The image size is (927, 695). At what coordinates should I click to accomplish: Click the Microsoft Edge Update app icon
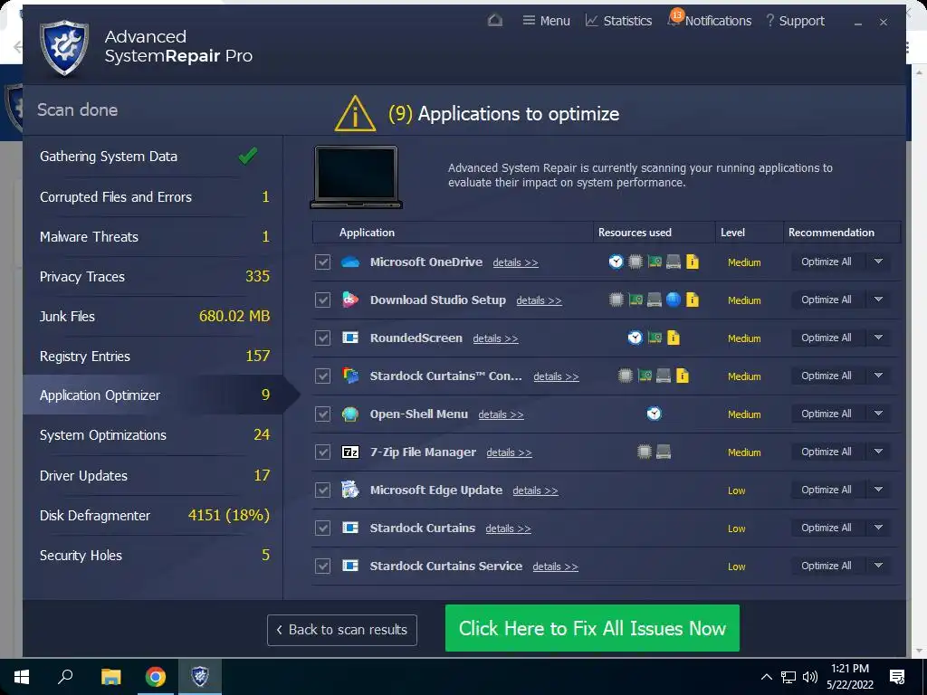click(350, 490)
